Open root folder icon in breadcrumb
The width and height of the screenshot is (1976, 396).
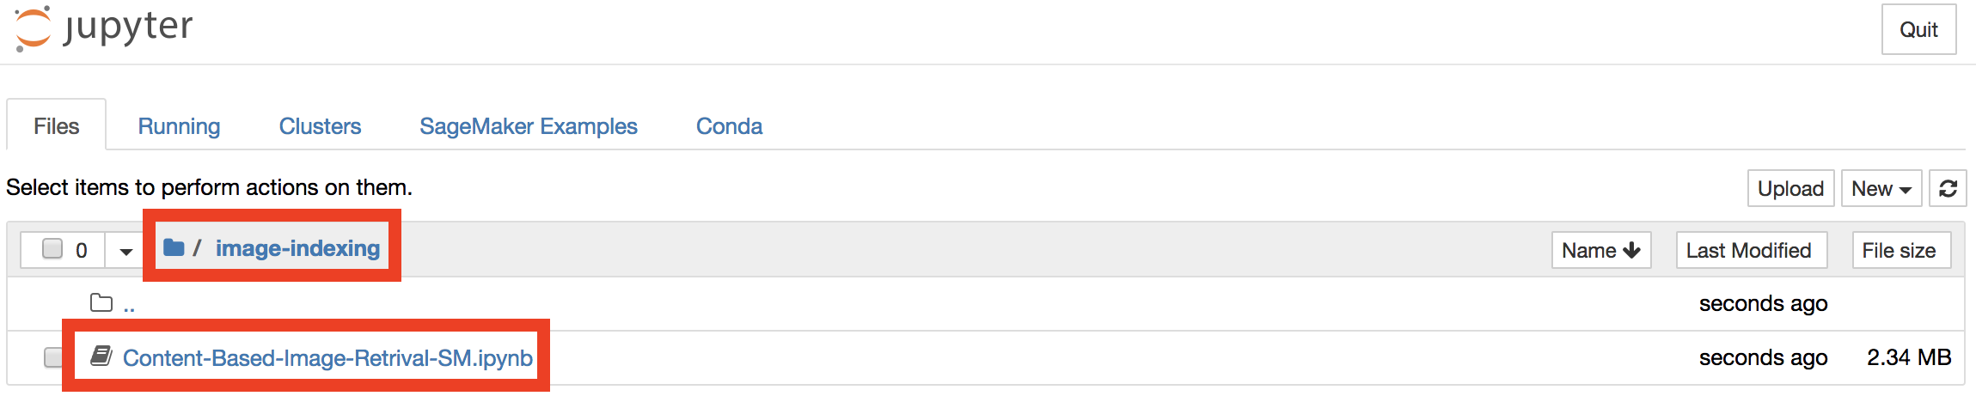tap(174, 248)
